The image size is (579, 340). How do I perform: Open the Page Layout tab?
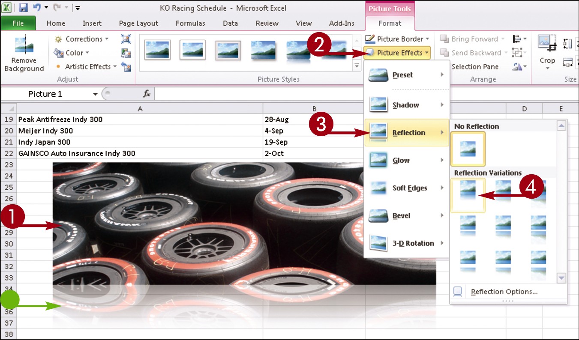(x=138, y=23)
